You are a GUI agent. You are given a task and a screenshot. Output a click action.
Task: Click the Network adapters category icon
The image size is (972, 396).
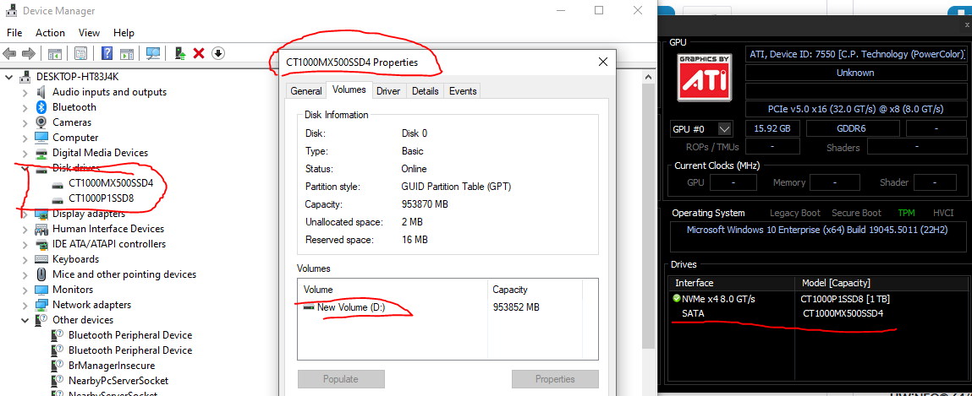(41, 305)
